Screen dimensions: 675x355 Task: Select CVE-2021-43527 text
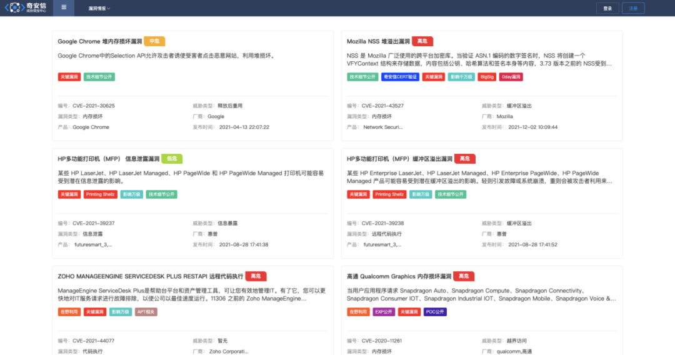click(x=382, y=106)
